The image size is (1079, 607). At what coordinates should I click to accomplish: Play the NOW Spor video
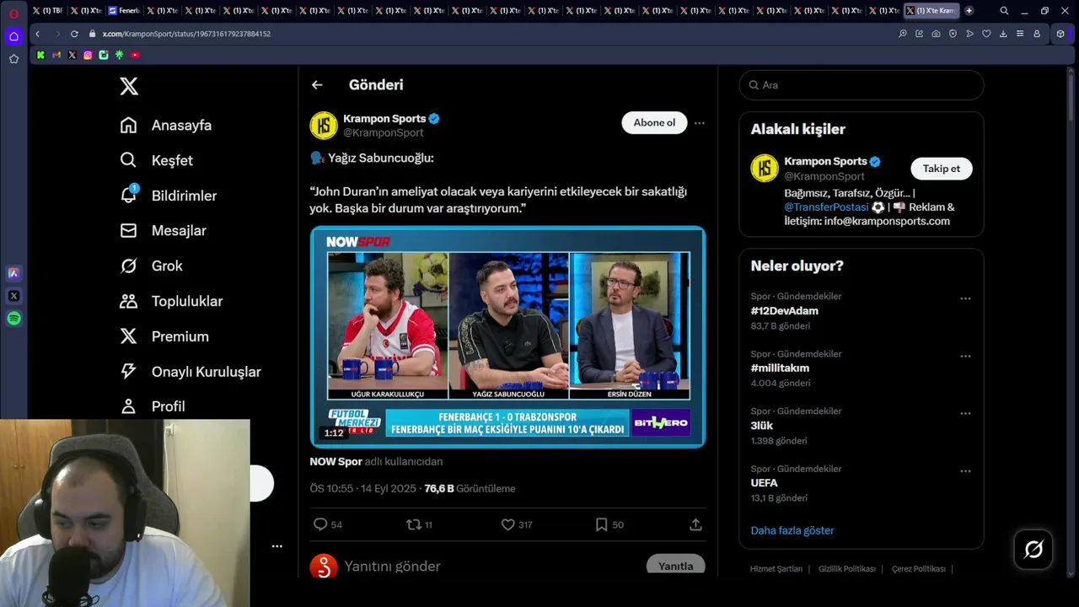[507, 337]
